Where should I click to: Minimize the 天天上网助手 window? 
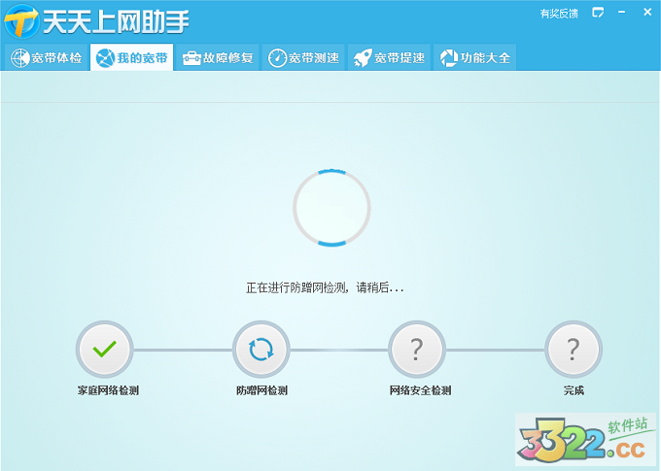(x=622, y=13)
